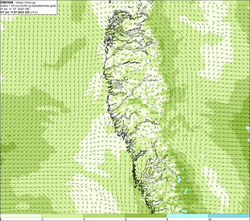250x221 pixels.
Task: Click the 'IT: þri. 11. 07. 2023 18Z' line
Action: pyautogui.click(x=15, y=9)
